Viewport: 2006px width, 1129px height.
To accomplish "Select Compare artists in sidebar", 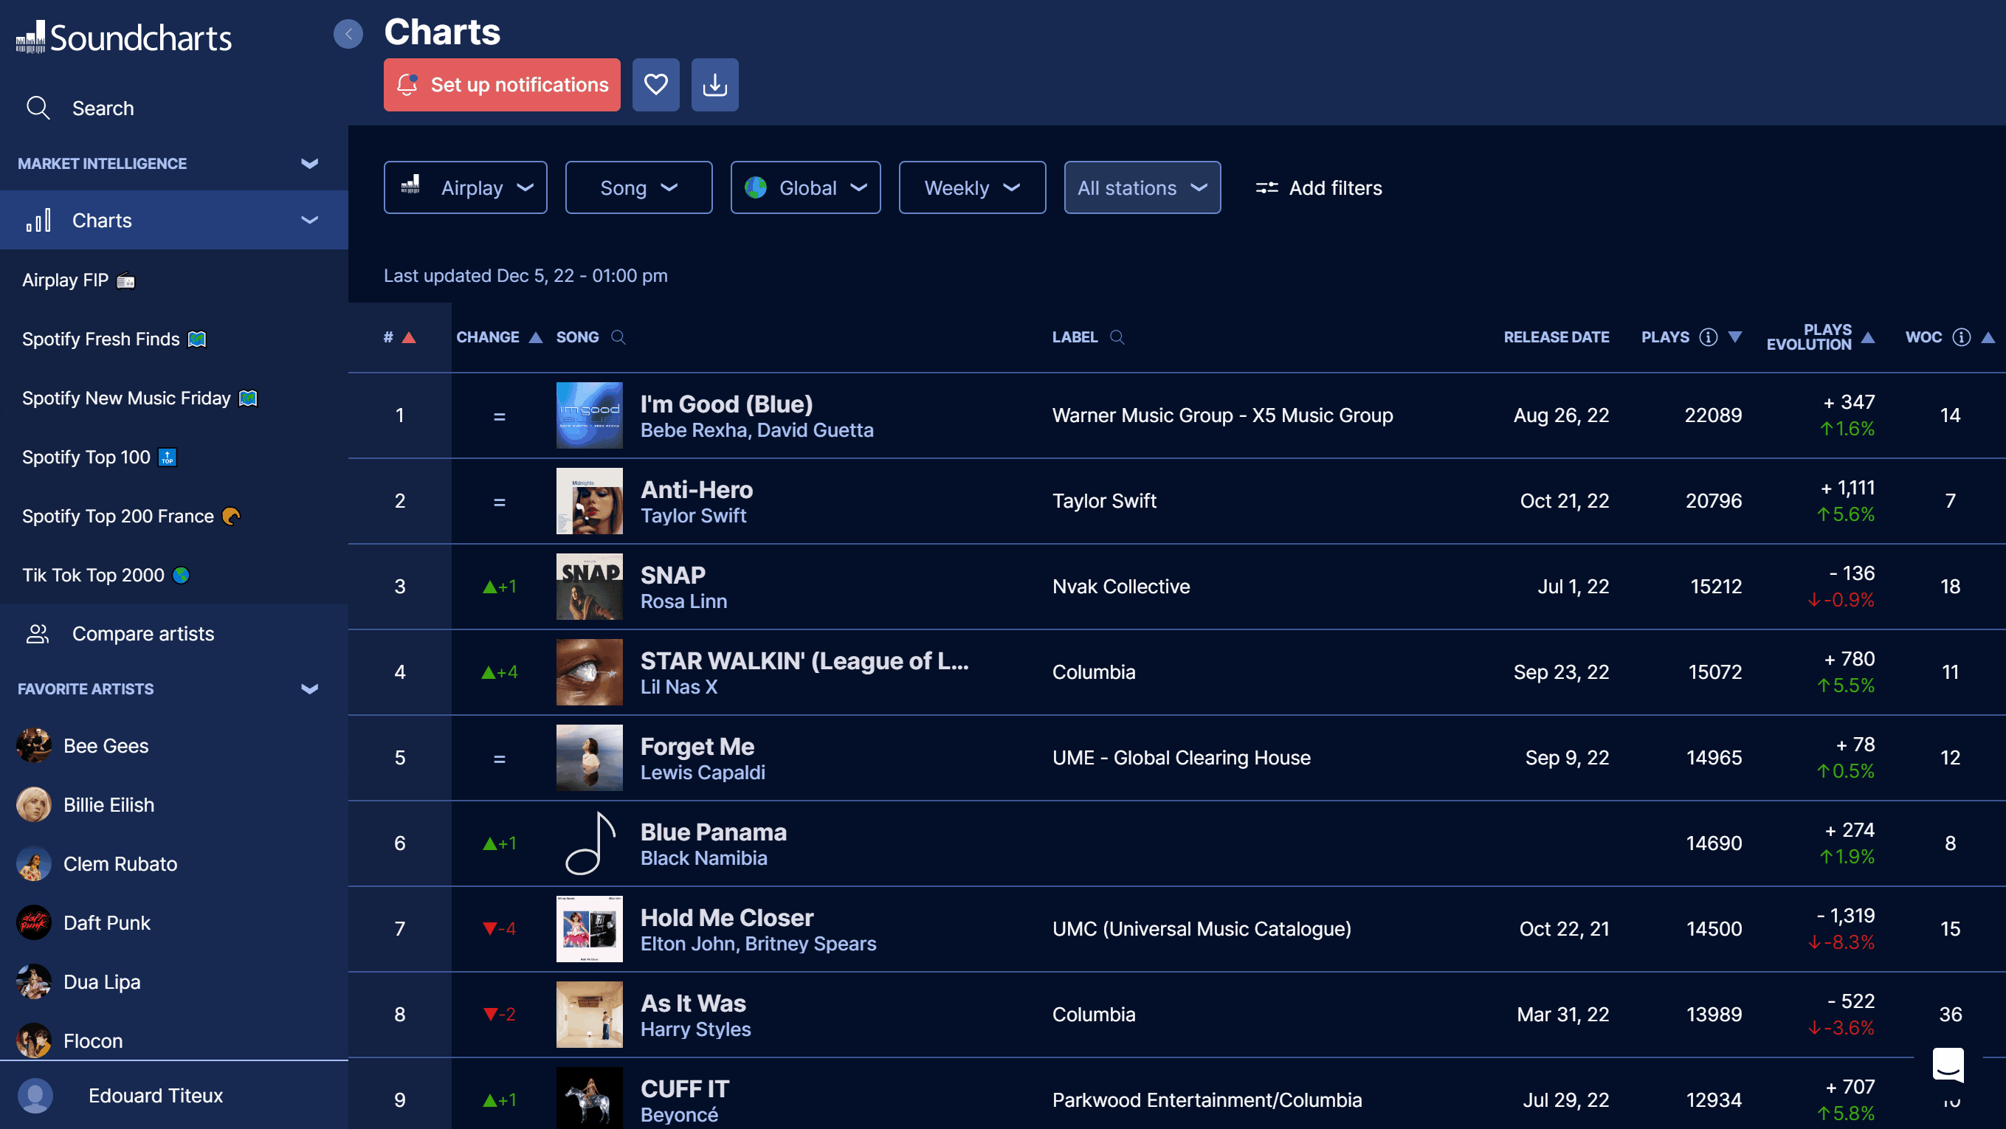I will click(x=142, y=634).
